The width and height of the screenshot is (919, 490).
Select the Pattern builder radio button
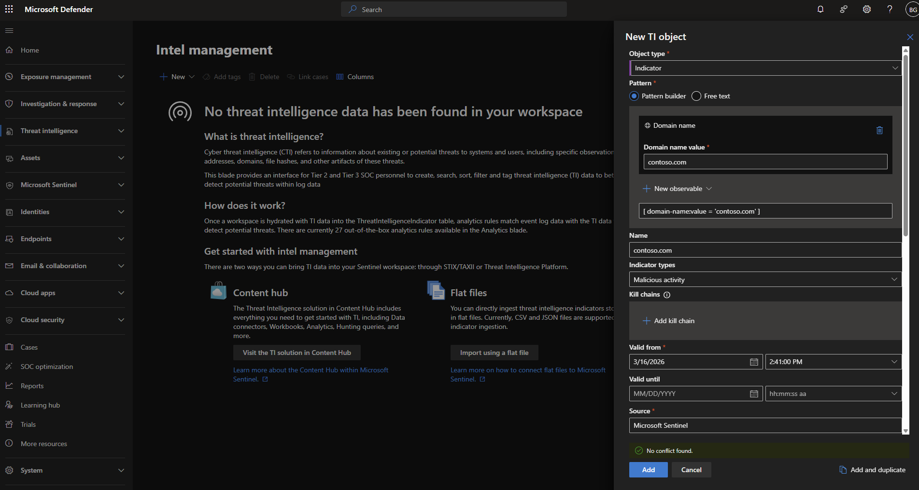(634, 96)
